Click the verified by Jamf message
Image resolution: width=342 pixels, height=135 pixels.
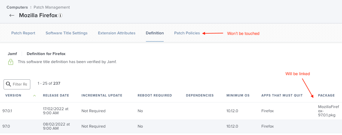tap(67, 62)
